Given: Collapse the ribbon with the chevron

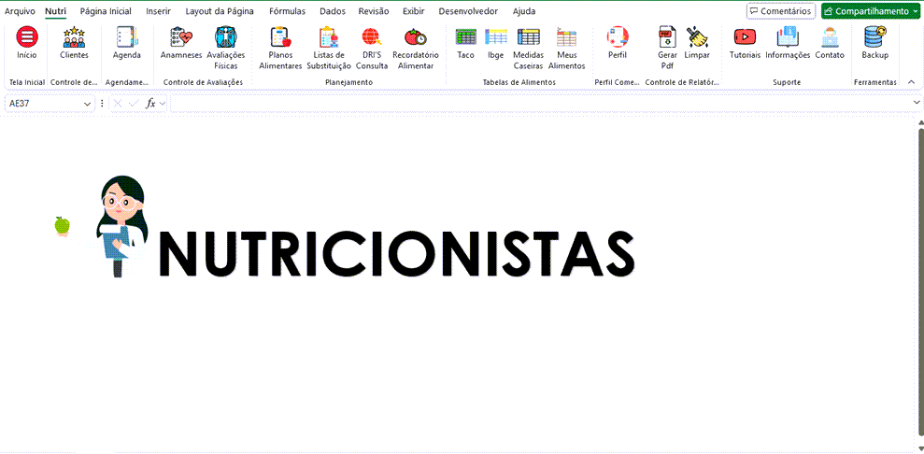Looking at the screenshot, I should pos(911,82).
